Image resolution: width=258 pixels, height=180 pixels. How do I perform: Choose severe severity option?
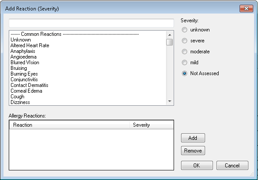pyautogui.click(x=185, y=41)
